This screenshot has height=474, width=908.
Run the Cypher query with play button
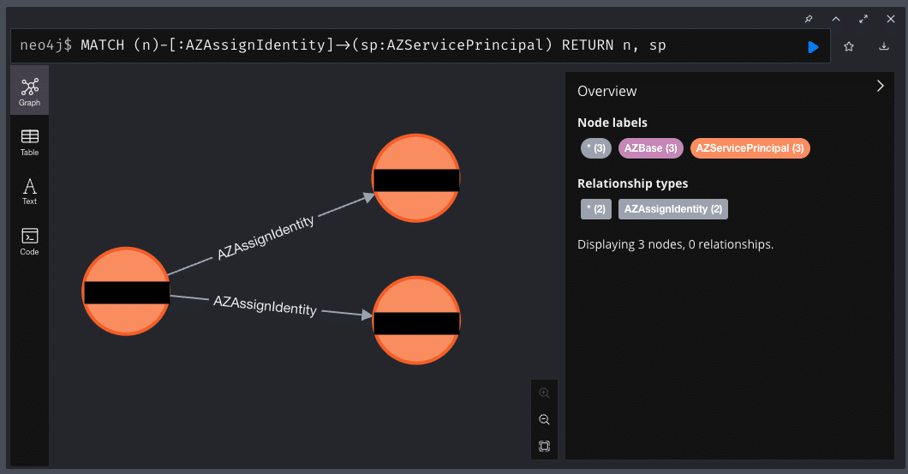[813, 47]
